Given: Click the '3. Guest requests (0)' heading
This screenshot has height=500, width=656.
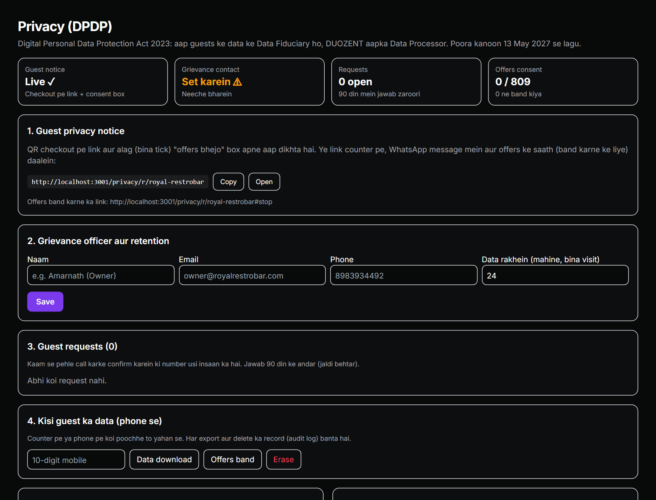Looking at the screenshot, I should (72, 347).
